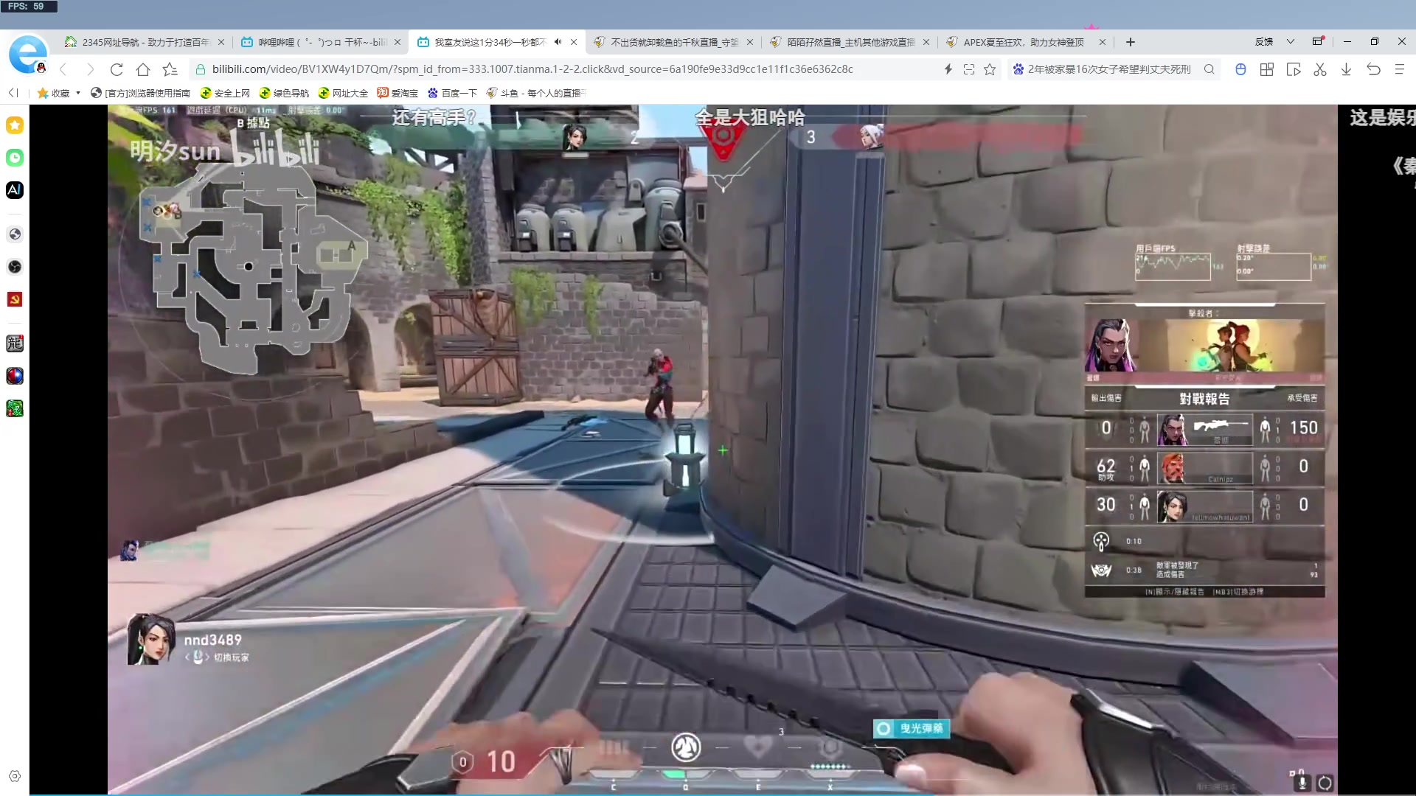This screenshot has height=796, width=1416.
Task: Open the downloads manager
Action: pos(1346,69)
